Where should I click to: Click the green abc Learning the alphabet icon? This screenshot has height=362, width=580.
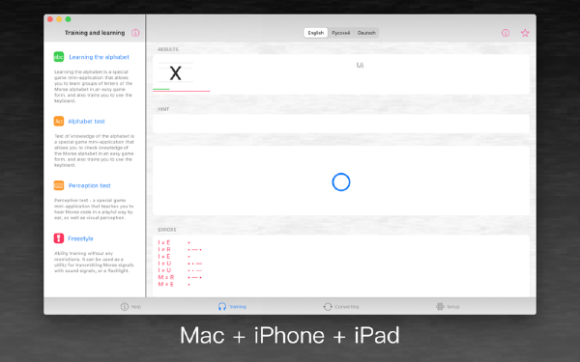coord(59,57)
